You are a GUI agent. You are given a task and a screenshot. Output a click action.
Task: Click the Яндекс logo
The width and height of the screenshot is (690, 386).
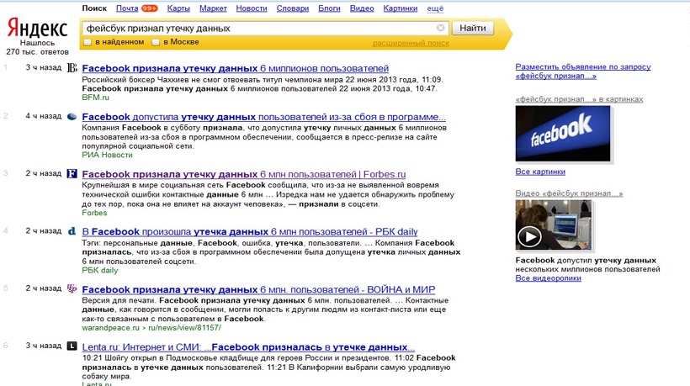pos(37,28)
